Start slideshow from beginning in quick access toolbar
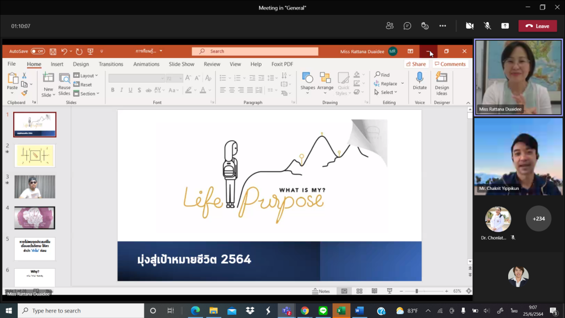565x318 pixels. point(90,51)
